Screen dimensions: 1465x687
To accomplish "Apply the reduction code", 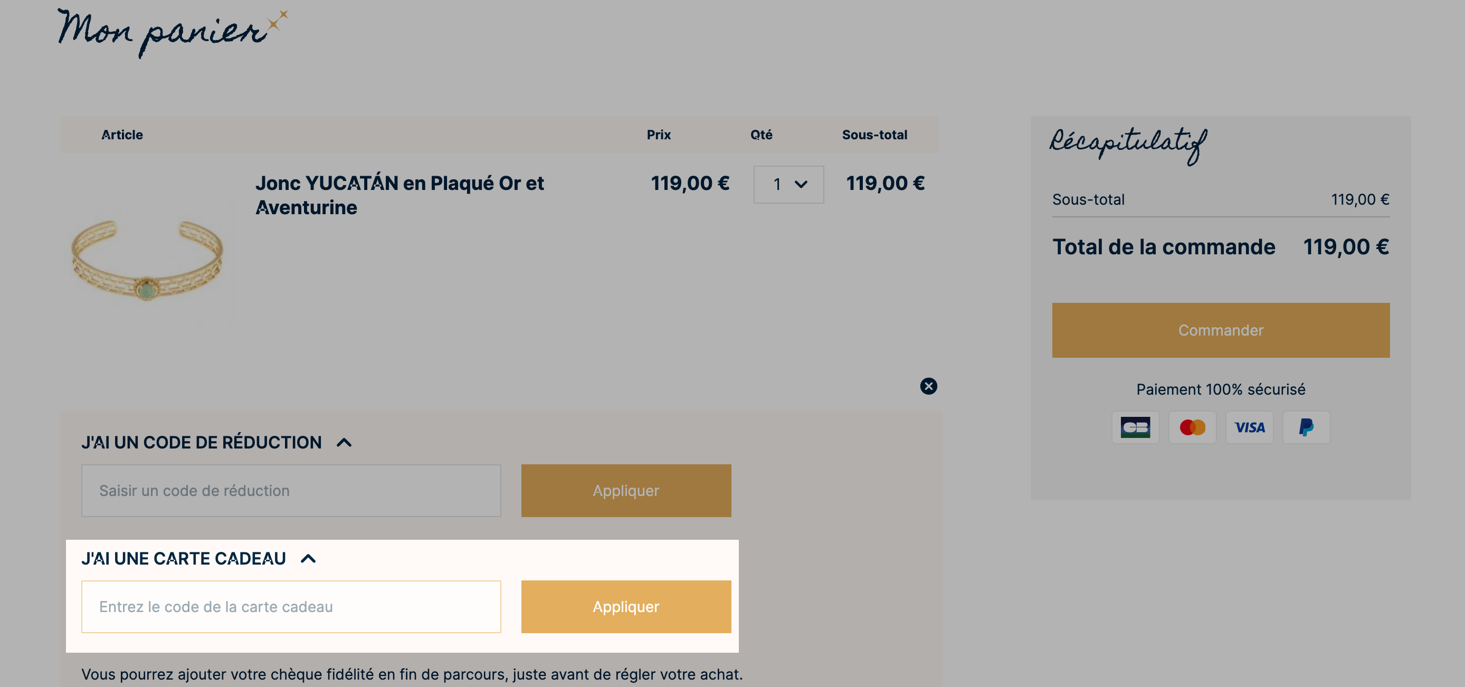I will [625, 490].
